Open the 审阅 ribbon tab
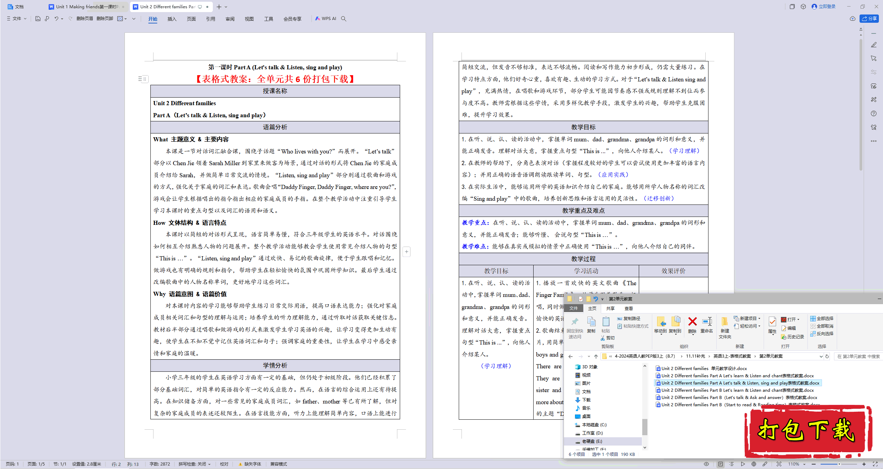Screen dimensions: 883x469 point(230,19)
